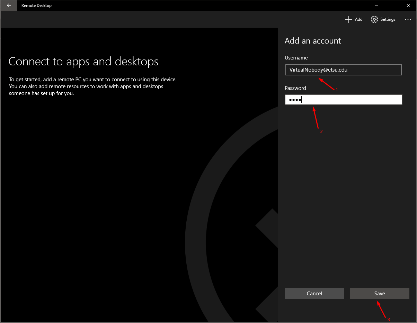Open Settings via the gear icon

[374, 19]
